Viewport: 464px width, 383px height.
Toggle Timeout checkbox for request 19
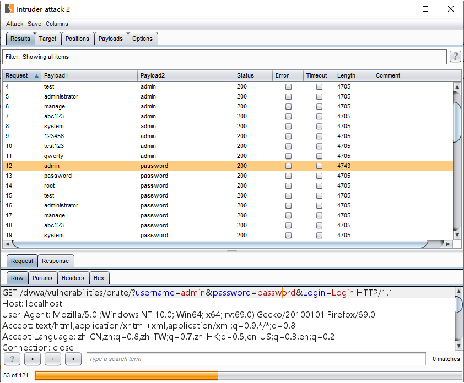point(319,235)
